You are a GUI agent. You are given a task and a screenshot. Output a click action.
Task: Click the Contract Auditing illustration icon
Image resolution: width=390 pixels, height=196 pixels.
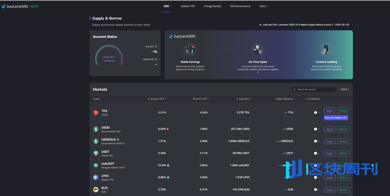326,49
